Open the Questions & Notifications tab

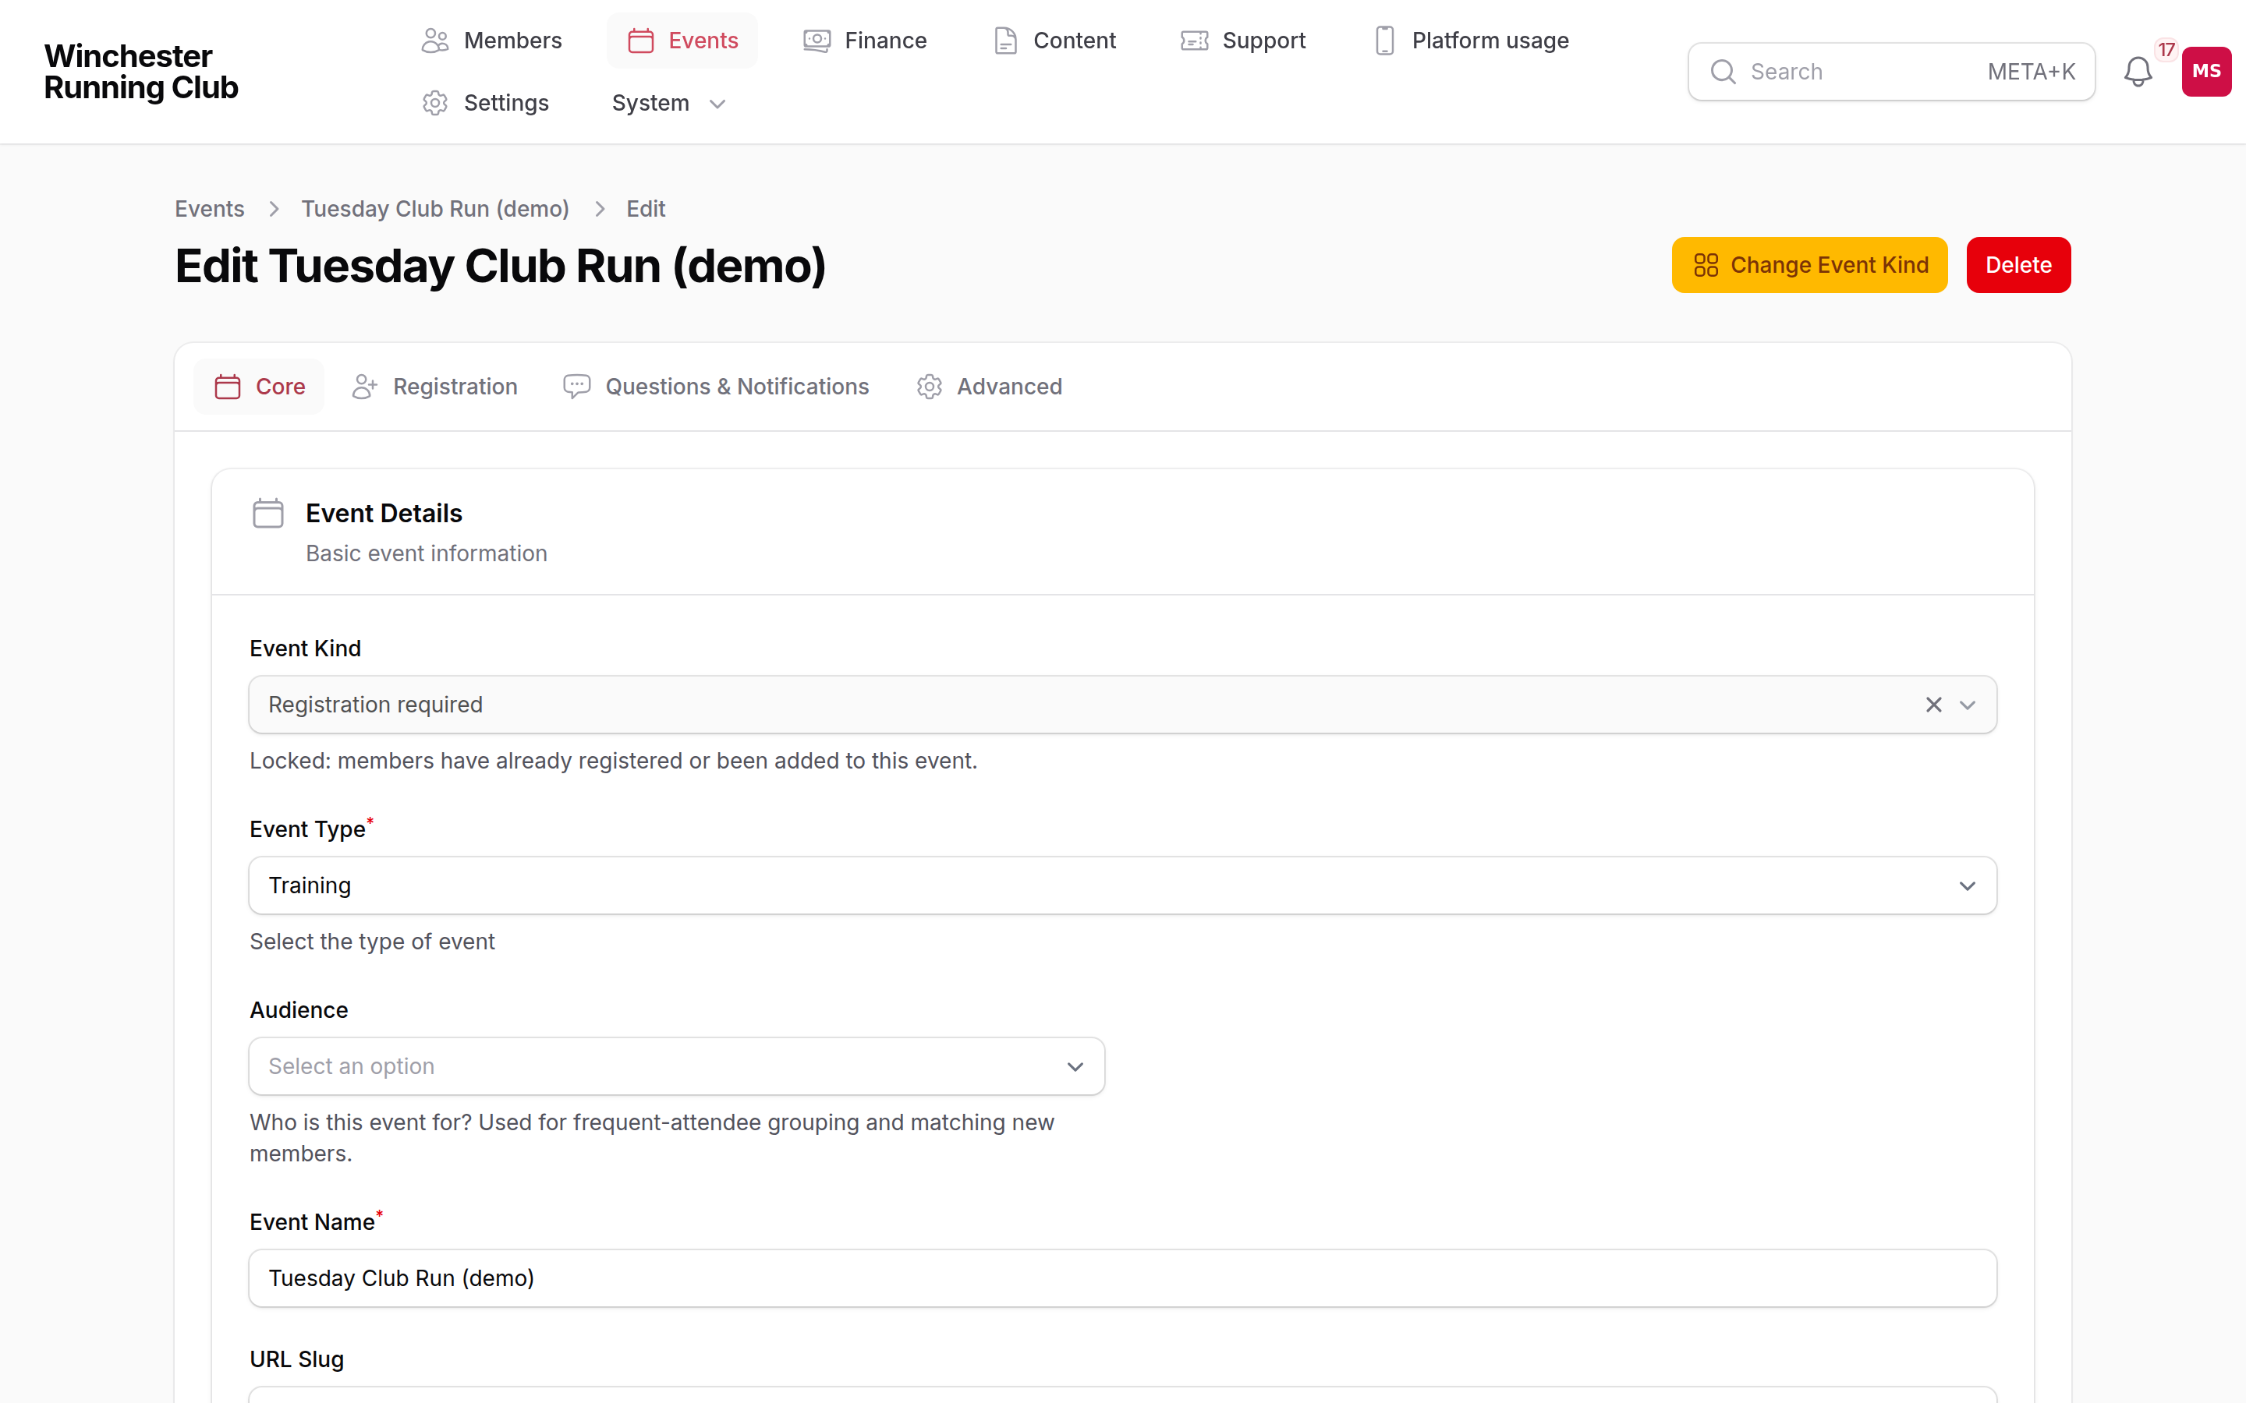point(716,387)
